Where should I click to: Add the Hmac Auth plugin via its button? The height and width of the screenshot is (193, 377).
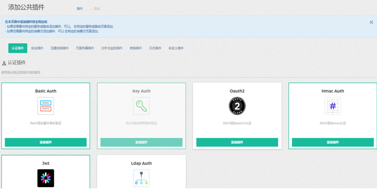(333, 142)
